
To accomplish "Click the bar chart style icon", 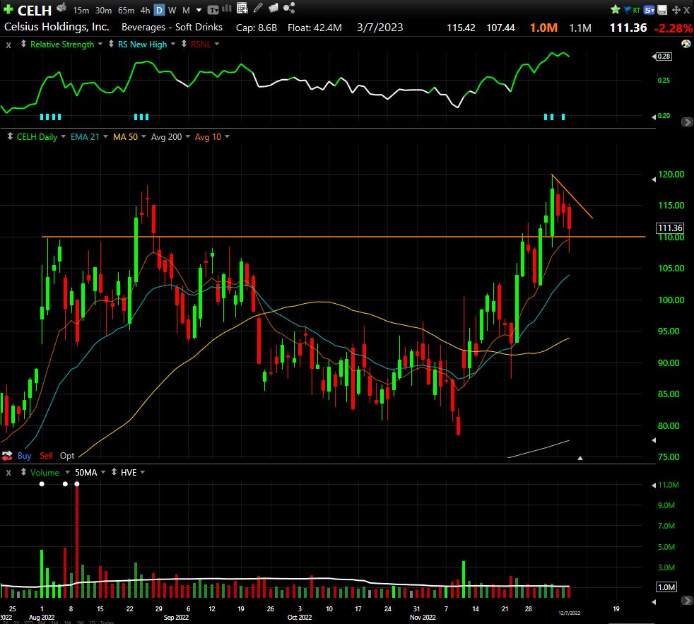I will coord(227,8).
